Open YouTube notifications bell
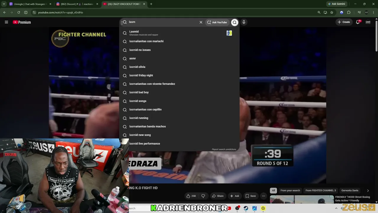The height and width of the screenshot is (213, 378). coord(358,22)
